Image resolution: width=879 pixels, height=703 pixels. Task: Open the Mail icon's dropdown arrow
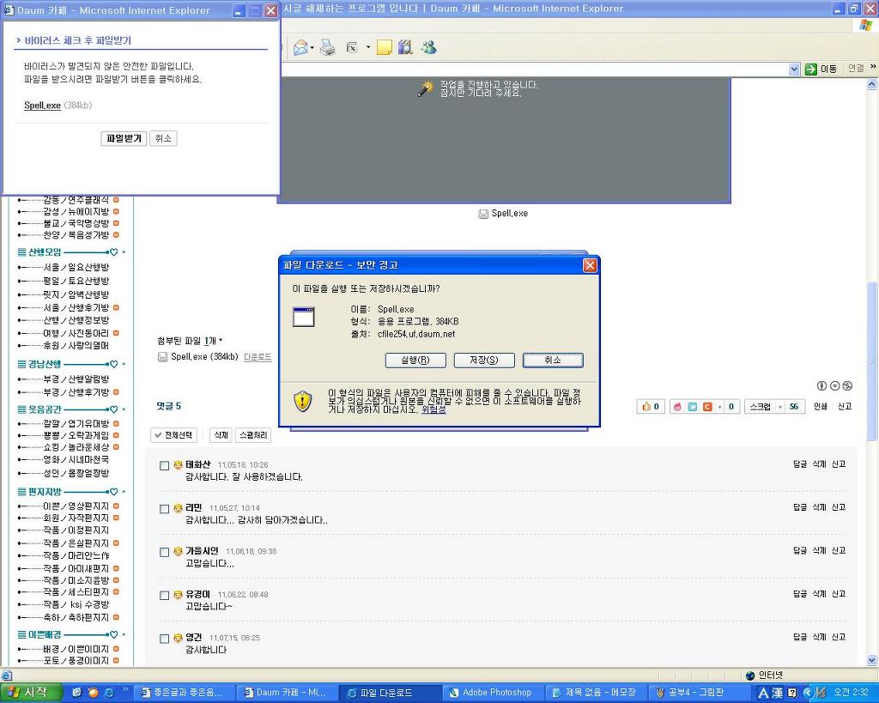tap(312, 48)
